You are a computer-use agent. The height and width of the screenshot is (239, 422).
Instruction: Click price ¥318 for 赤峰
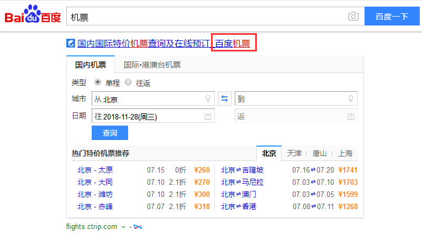(x=202, y=206)
